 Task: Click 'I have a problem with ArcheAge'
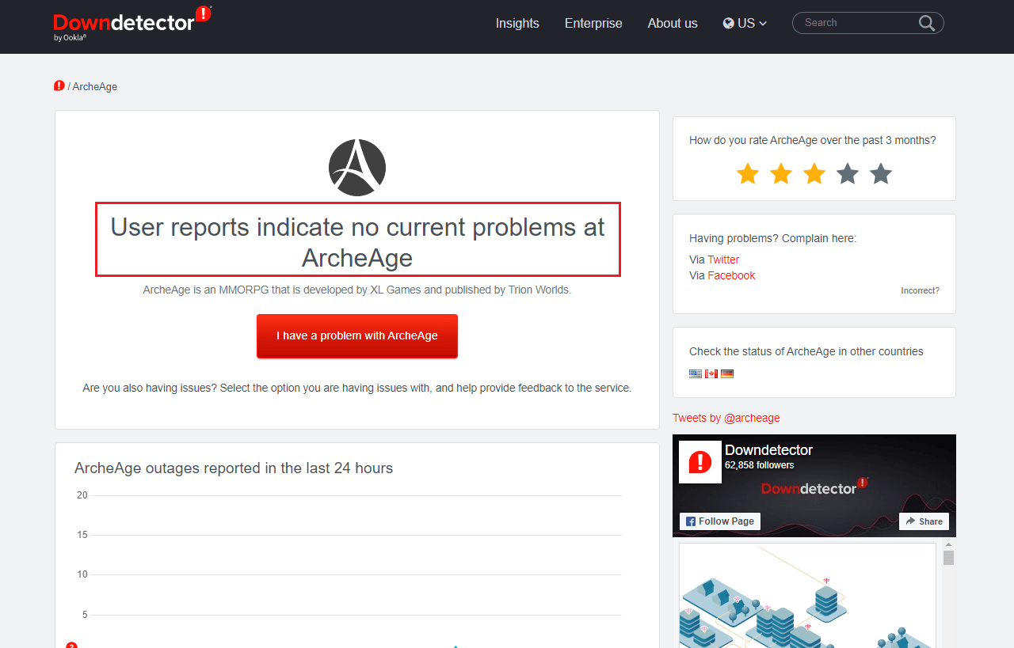[357, 335]
